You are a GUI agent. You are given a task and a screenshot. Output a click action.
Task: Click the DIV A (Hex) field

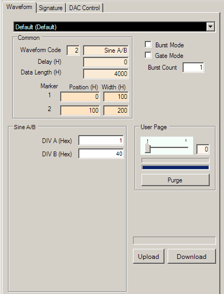[x=101, y=140]
